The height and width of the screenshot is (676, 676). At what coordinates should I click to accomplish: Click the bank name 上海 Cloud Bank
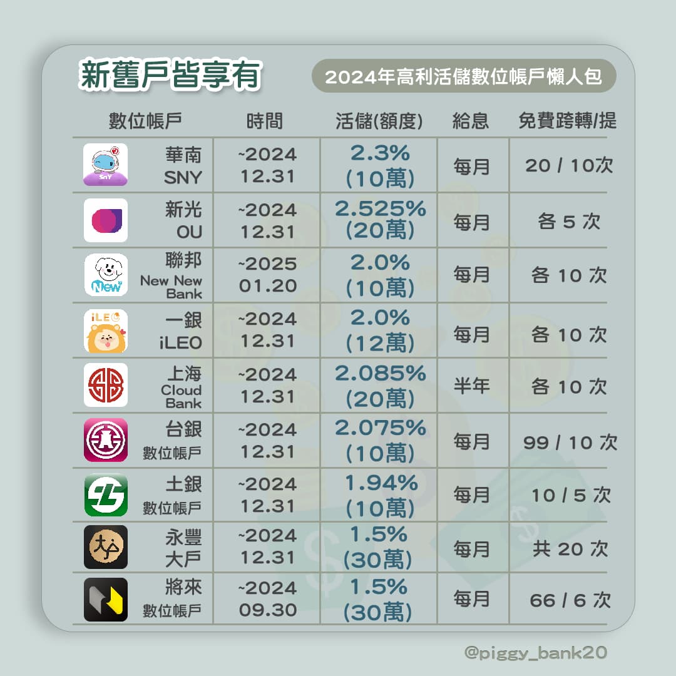coord(181,387)
